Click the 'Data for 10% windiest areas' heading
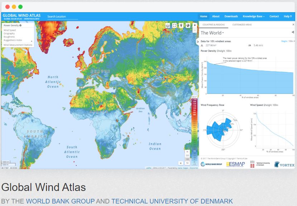Viewport: 297px width, 206px height. (x=216, y=41)
